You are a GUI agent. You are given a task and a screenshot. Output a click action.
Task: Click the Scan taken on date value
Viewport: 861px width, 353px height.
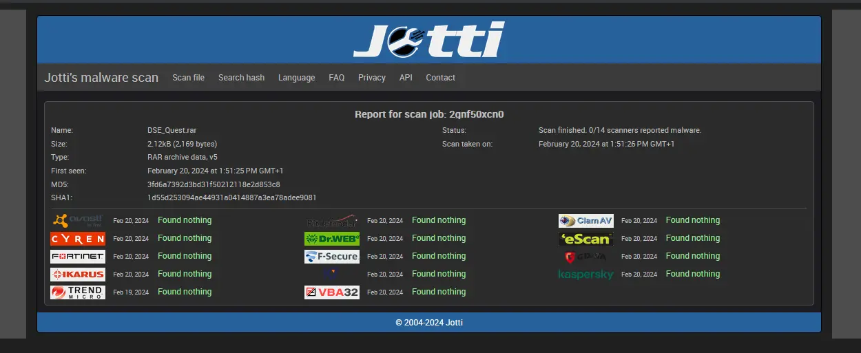[x=606, y=144]
